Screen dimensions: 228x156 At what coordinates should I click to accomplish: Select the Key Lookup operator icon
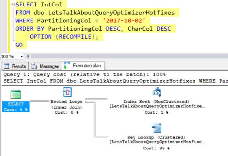pyautogui.click(x=157, y=128)
